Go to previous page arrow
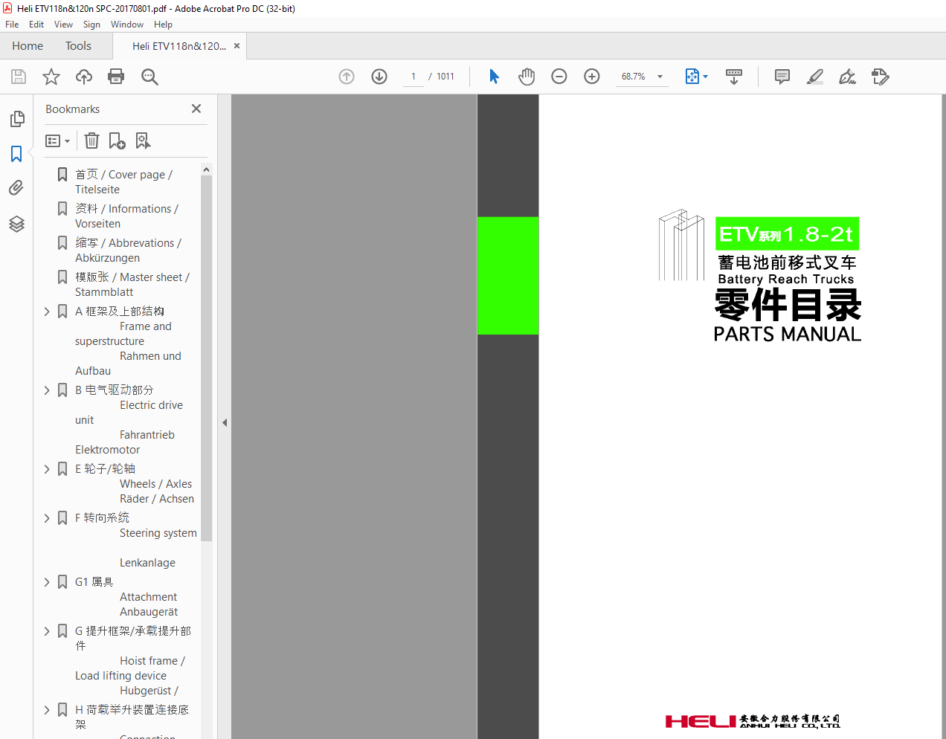This screenshot has width=946, height=739. click(347, 77)
